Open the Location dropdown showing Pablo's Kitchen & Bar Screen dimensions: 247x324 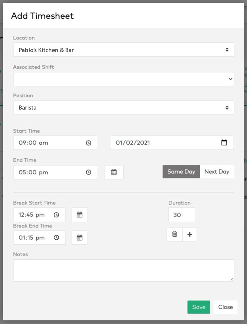124,50
